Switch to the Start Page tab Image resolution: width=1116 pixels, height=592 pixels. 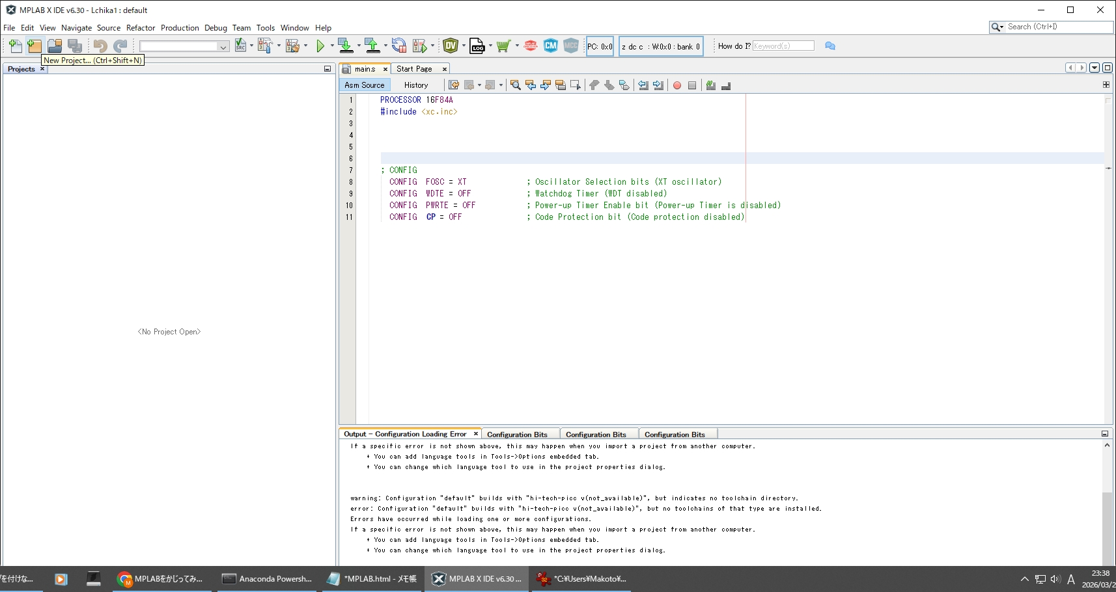coord(414,69)
